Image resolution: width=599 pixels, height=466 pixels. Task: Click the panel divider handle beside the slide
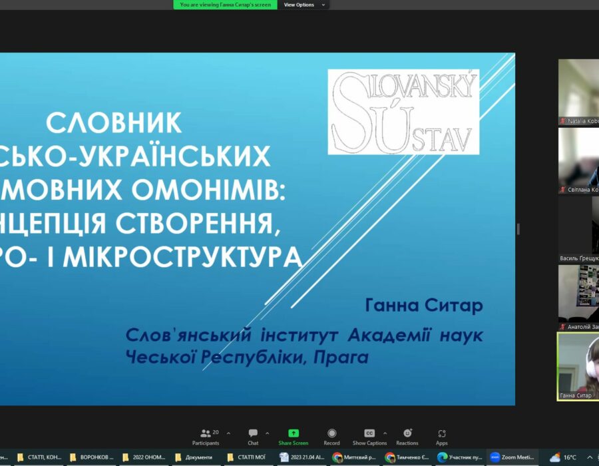tap(518, 229)
